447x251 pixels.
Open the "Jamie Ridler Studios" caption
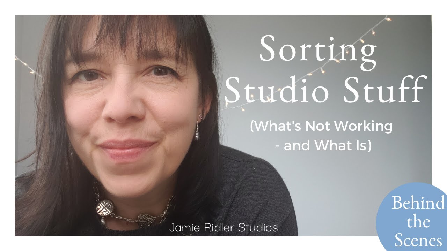223,228
